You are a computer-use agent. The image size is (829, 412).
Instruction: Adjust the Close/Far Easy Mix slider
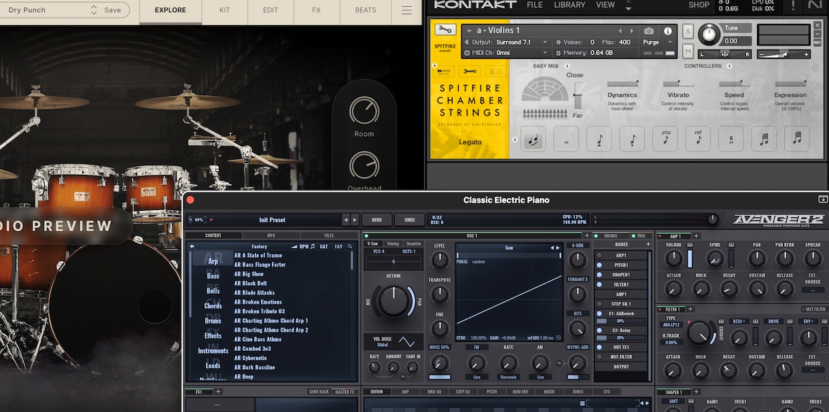[578, 97]
